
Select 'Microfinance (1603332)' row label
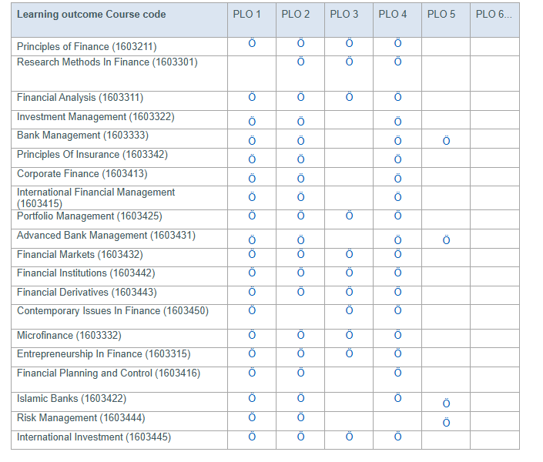(69, 336)
